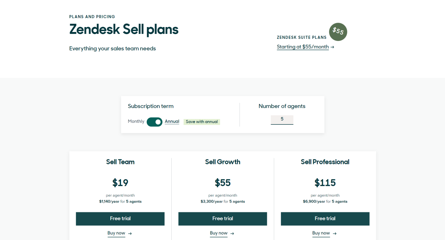Viewport: 445px width, 240px height.
Task: Select the Annual subscription term label
Action: (x=172, y=121)
